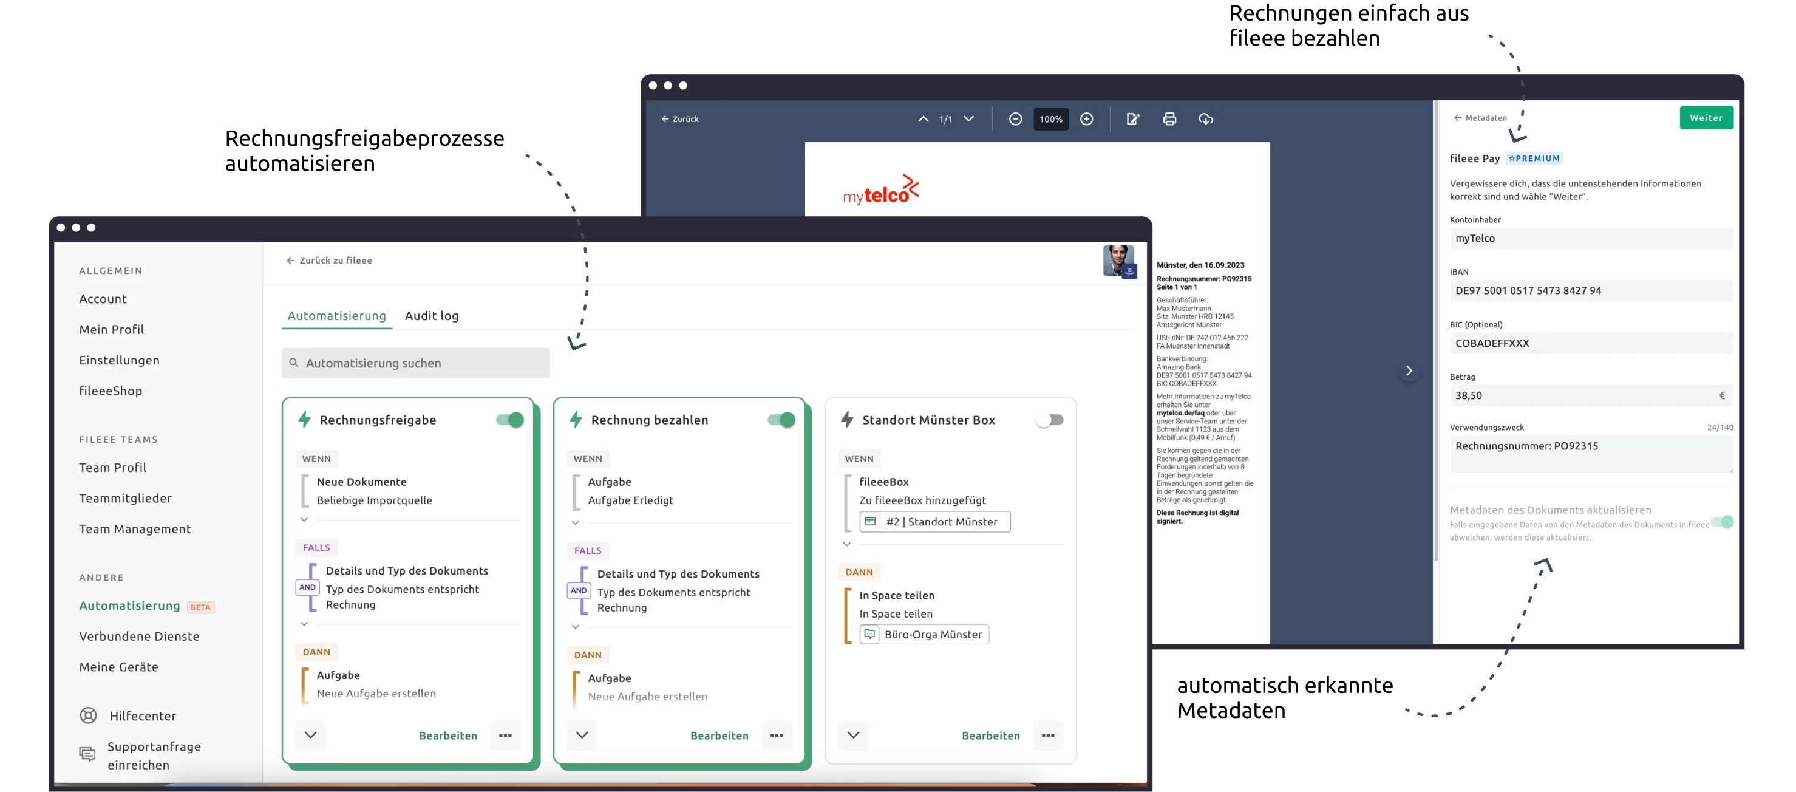Click the AND operator badge in Rechnungsfreigabe
Viewport: 1796px width, 792px height.
(x=307, y=587)
